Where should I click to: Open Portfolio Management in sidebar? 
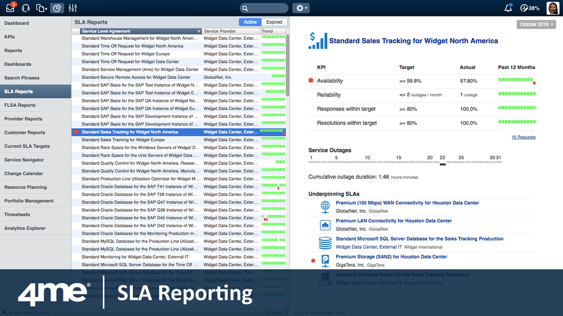[35, 201]
